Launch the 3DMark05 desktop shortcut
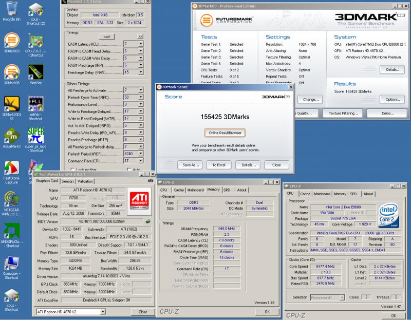Screen dimensions: 411x320 click(11, 74)
